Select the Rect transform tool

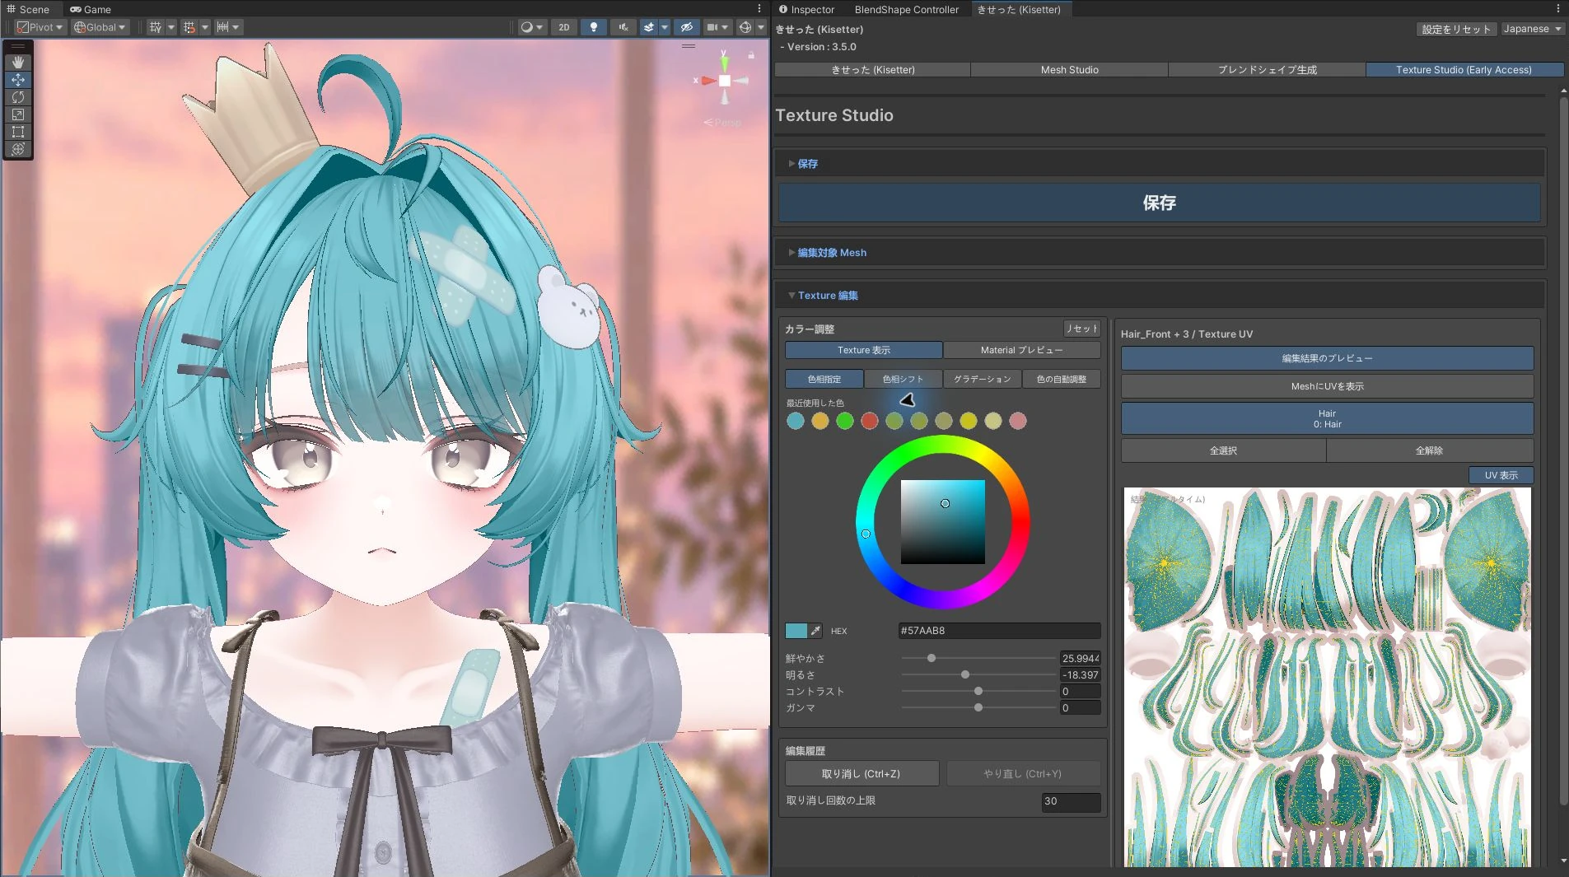click(18, 132)
